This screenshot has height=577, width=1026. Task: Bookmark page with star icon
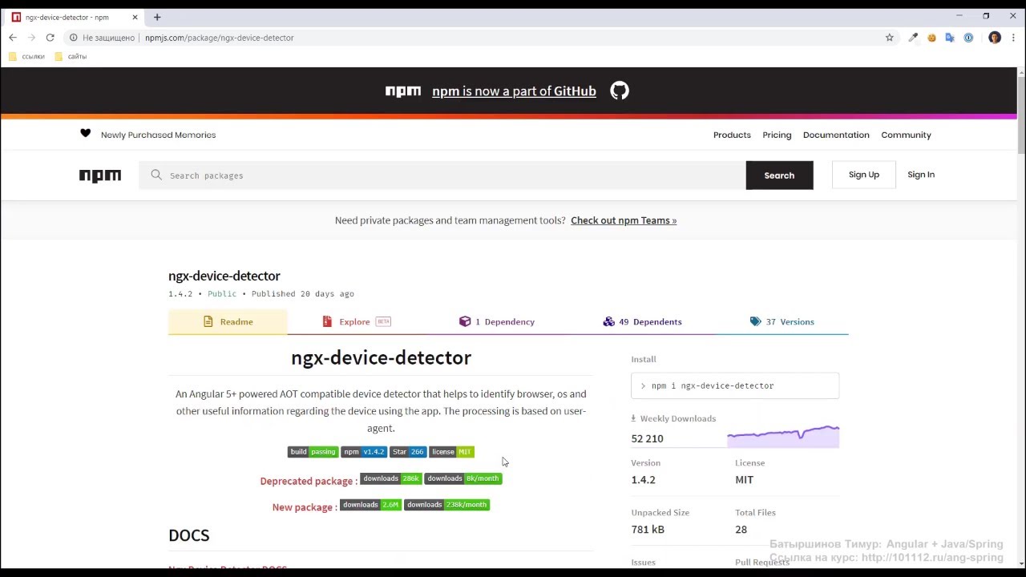click(x=889, y=38)
